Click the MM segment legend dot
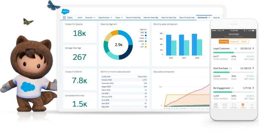This screenshot has width=259, height=133. click(x=146, y=35)
